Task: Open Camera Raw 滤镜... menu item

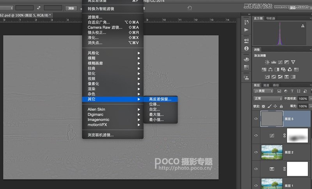Action: 113,27
